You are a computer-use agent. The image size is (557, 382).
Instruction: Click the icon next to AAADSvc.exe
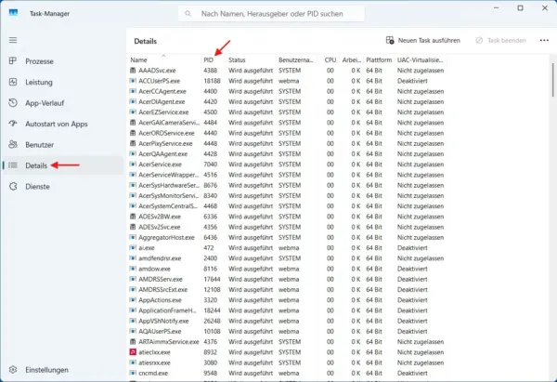(x=133, y=71)
